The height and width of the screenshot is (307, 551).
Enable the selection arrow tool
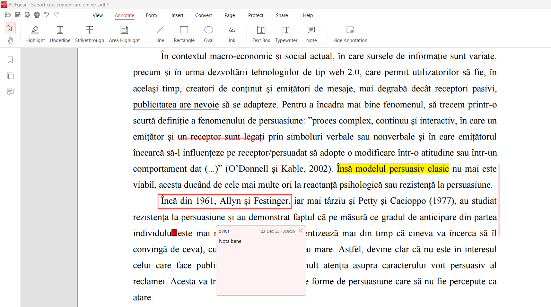click(x=10, y=28)
